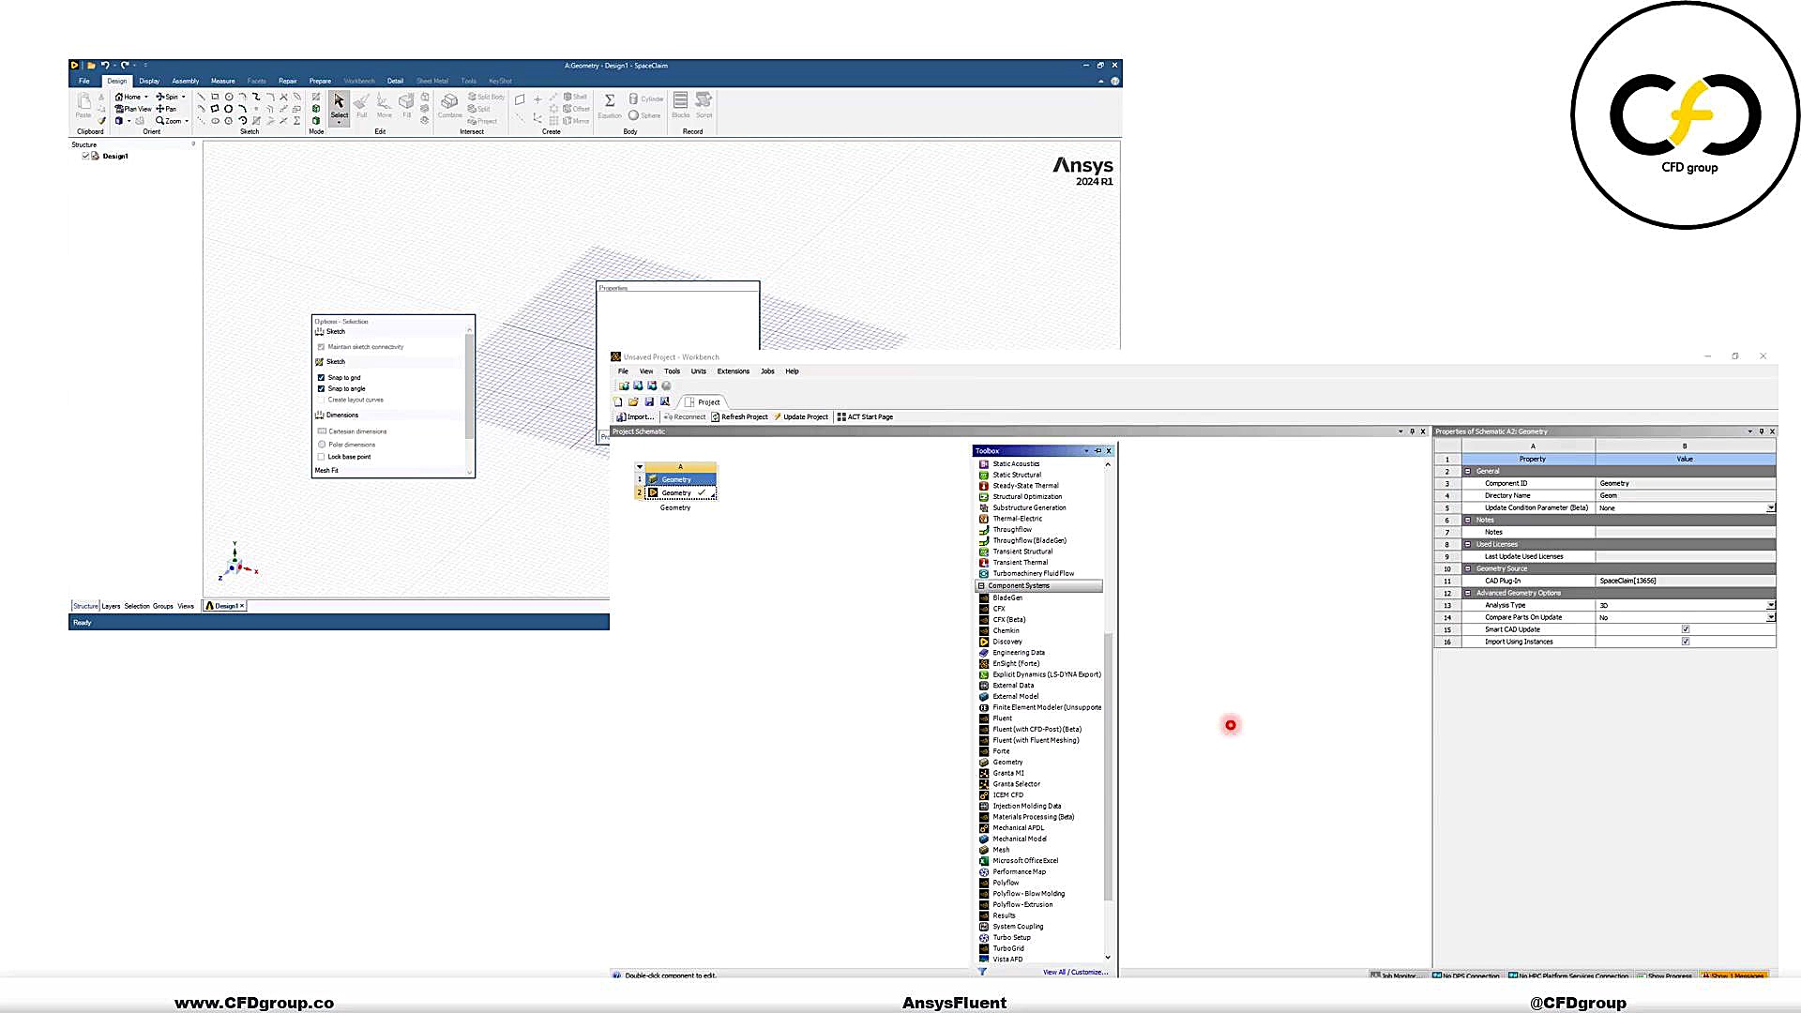Click the Save As icon in Workbench toolbar
Viewport: 1801px width, 1013px height.
point(664,401)
